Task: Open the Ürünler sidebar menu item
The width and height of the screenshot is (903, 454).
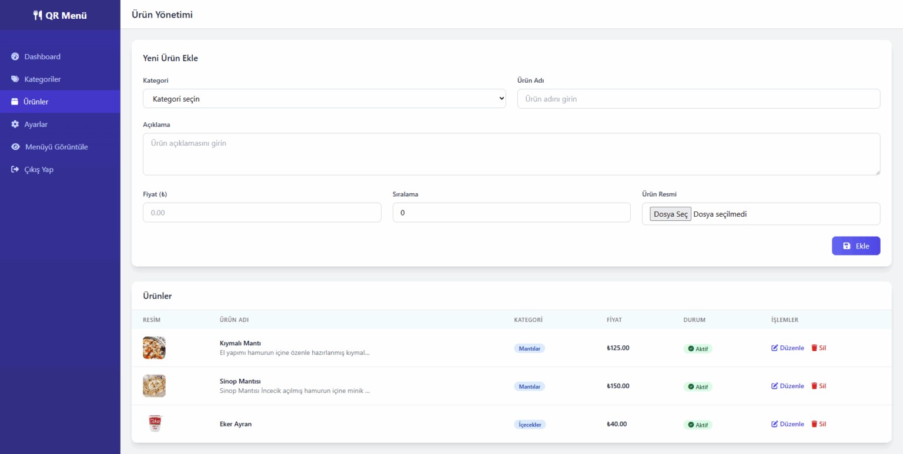Action: (36, 102)
